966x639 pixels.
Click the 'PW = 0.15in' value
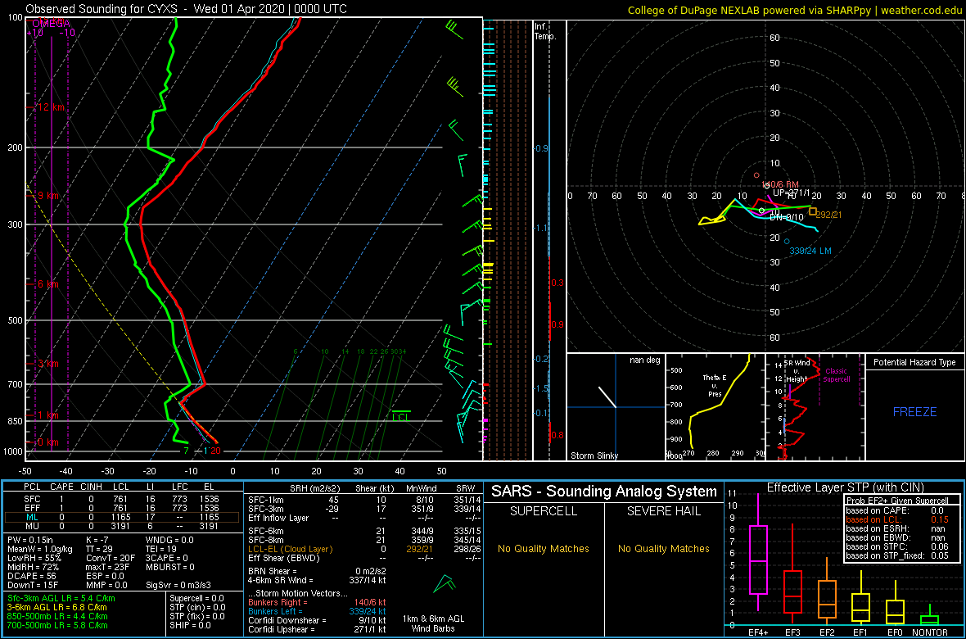31,541
